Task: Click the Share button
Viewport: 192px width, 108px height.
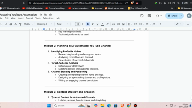Action: (173, 16)
